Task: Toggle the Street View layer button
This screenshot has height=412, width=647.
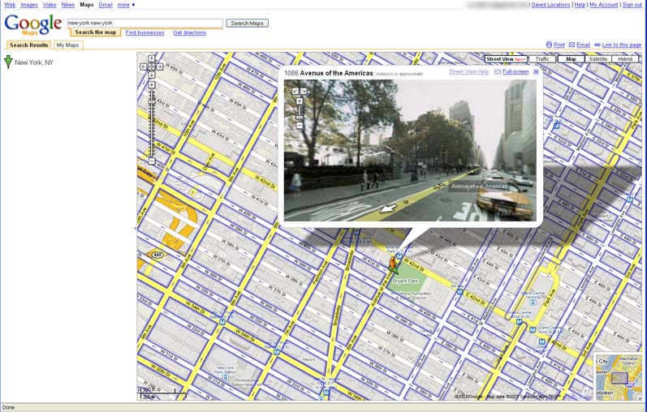Action: (506, 59)
